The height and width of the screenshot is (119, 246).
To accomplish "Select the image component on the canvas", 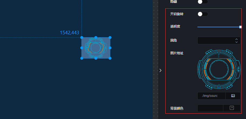I will pos(96,48).
